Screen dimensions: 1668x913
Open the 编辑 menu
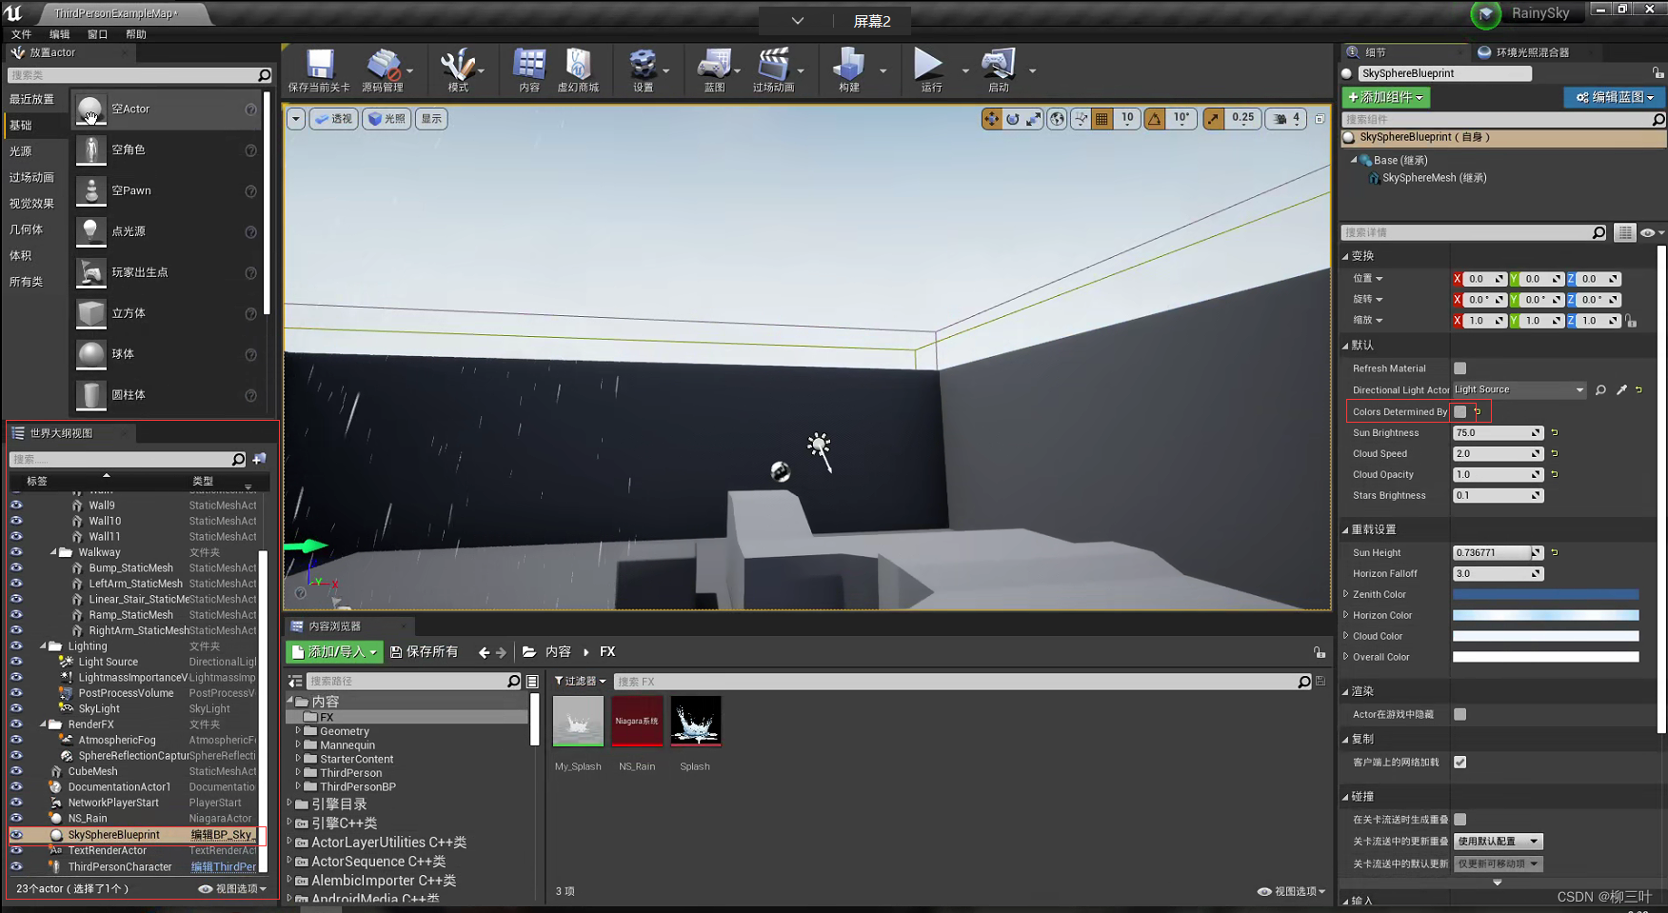pos(59,34)
